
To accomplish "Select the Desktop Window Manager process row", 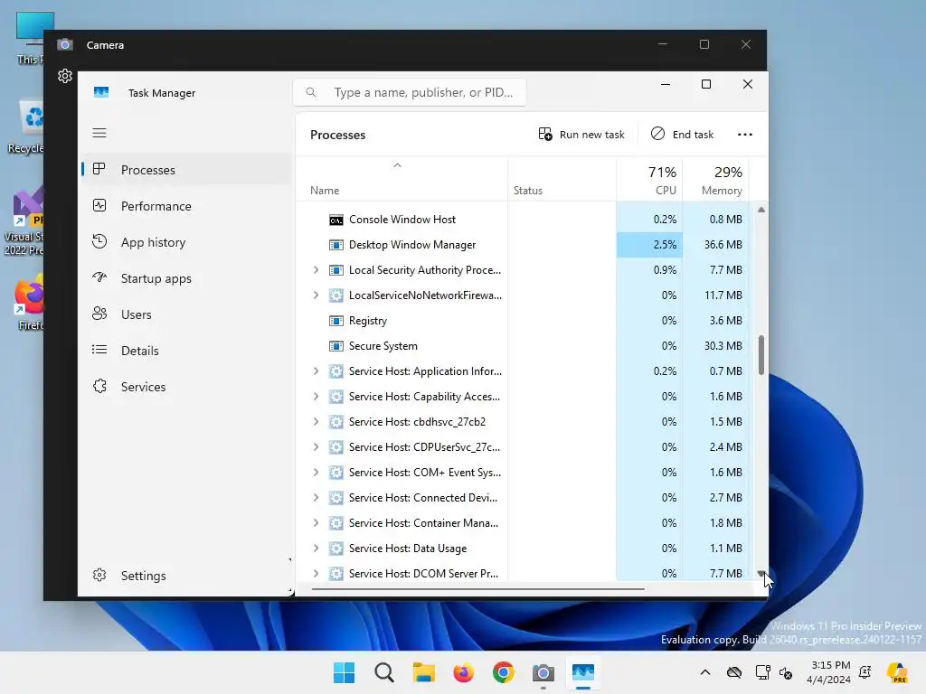I will coord(523,245).
